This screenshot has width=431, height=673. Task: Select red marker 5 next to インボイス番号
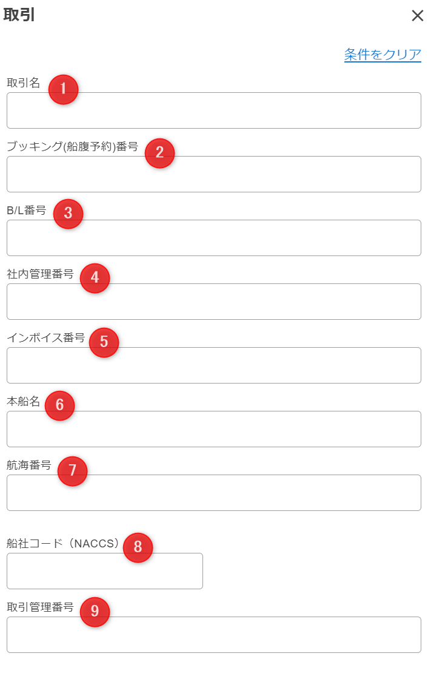click(104, 342)
